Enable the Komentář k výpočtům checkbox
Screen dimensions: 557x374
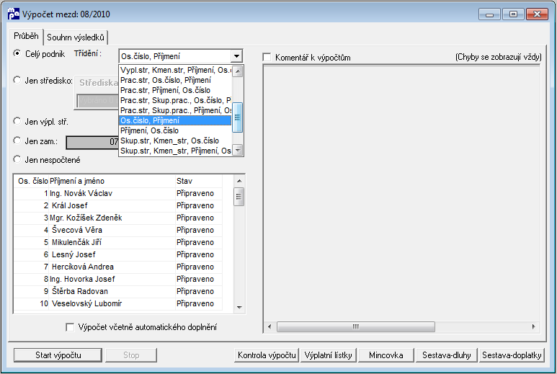(267, 57)
